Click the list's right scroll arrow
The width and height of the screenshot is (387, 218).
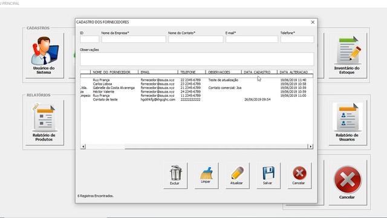coord(310,147)
